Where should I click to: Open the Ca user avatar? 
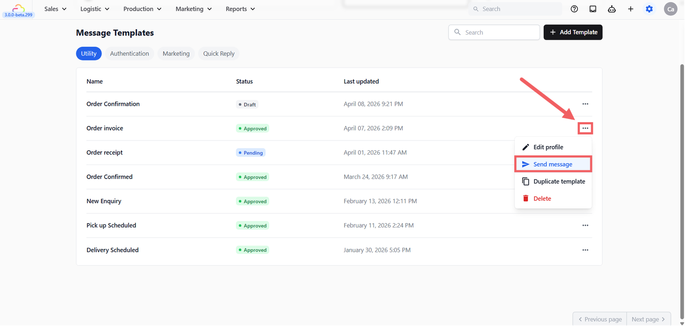[x=670, y=9]
